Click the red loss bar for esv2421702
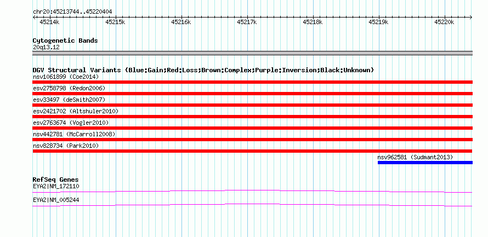Image resolution: width=488 pixels, height=237 pixels. point(252,117)
